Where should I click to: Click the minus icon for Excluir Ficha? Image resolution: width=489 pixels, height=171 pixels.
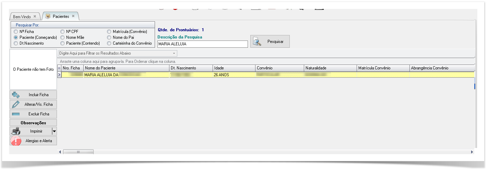(16, 114)
